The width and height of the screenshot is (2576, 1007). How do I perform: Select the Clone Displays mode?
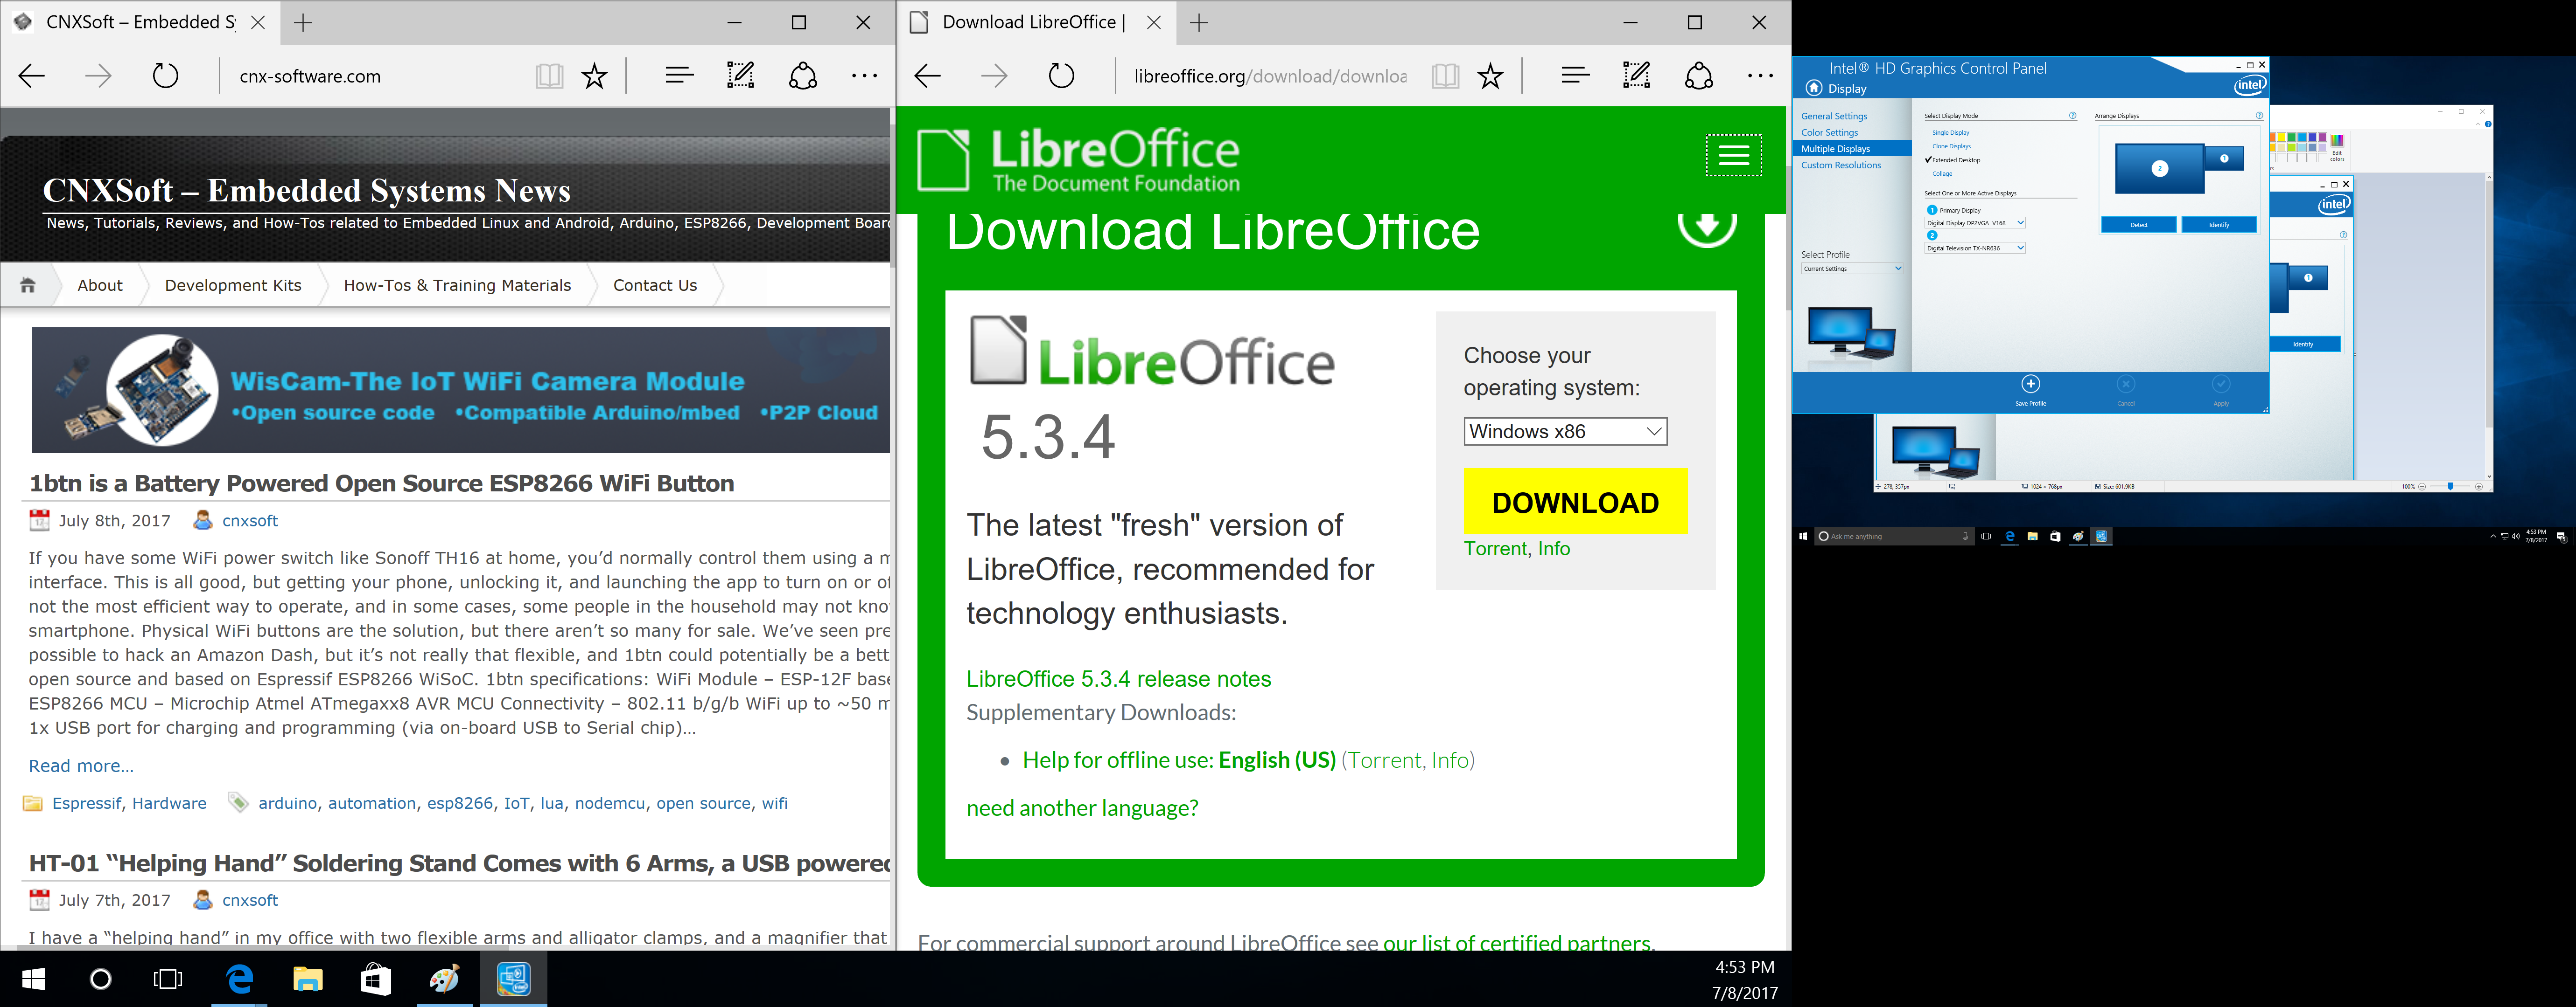click(x=1951, y=146)
